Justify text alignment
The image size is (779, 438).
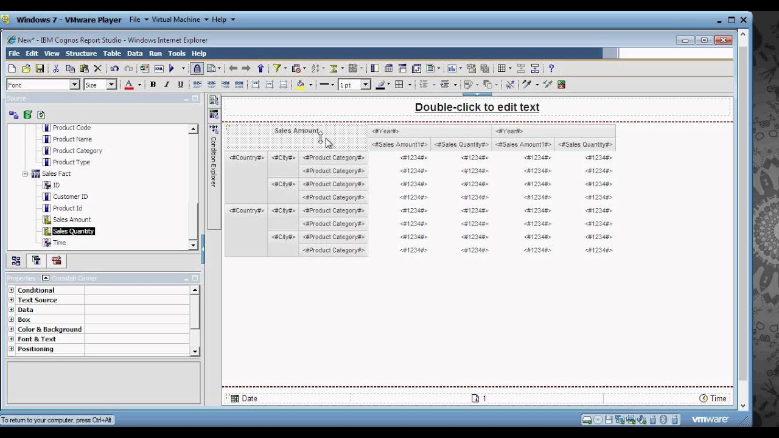click(239, 85)
